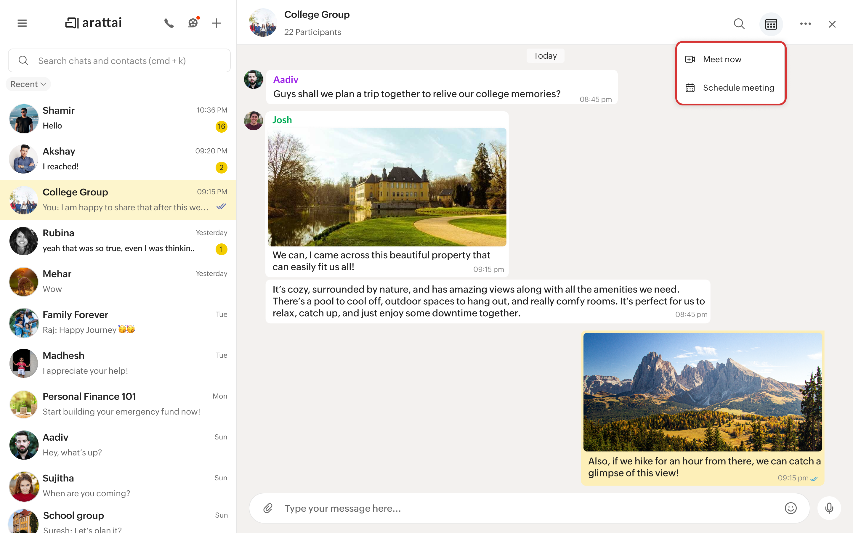Click Josh's avatar beside his message
The width and height of the screenshot is (853, 533).
coord(254,121)
